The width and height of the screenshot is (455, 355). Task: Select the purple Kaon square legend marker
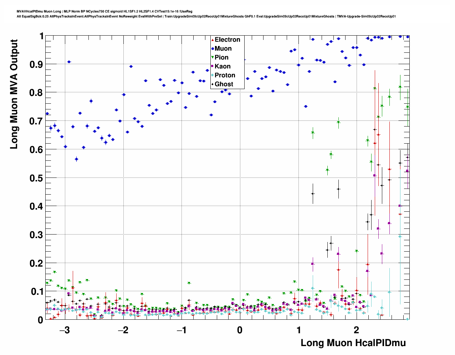(213, 66)
